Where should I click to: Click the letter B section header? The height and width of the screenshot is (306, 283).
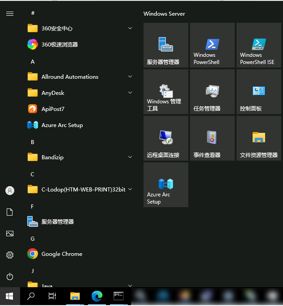coord(33,142)
